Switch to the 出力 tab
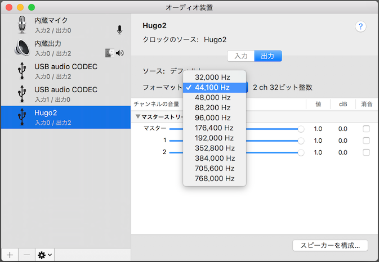The height and width of the screenshot is (262, 379). (x=268, y=56)
